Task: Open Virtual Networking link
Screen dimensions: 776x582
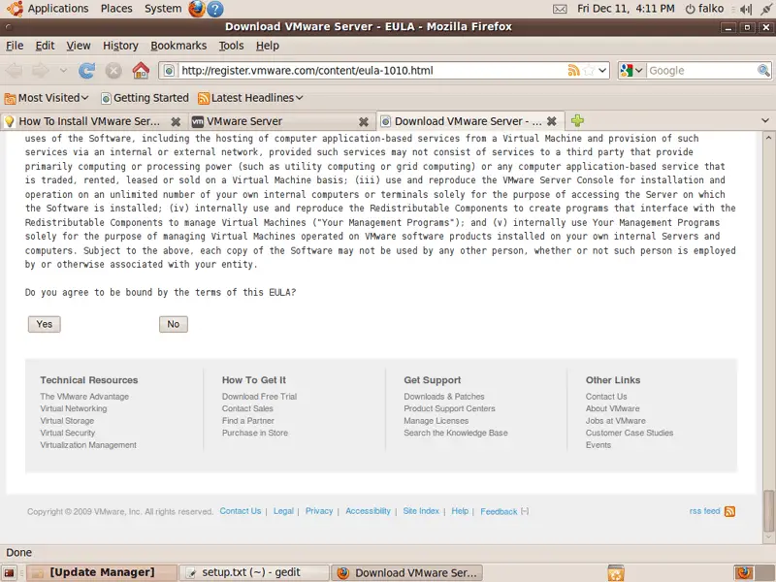Action: (x=74, y=408)
